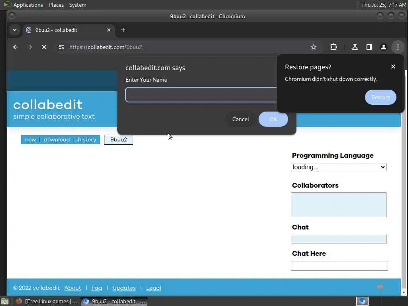Click the Collaborators list box
The width and height of the screenshot is (408, 306).
tap(339, 205)
